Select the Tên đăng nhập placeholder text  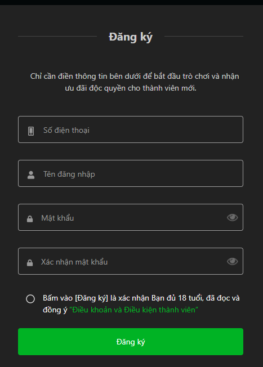click(69, 174)
